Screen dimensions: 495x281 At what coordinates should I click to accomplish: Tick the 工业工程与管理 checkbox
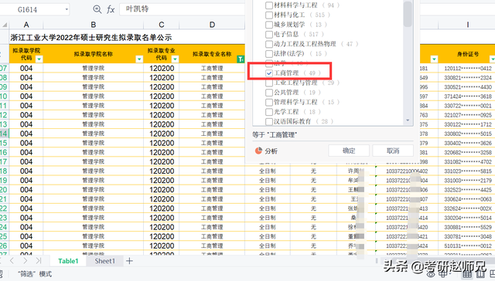coord(269,83)
